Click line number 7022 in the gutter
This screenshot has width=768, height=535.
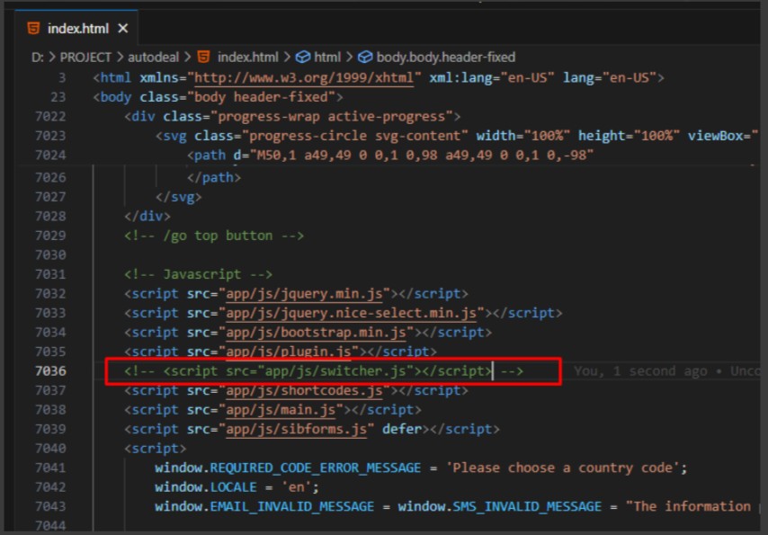[50, 117]
